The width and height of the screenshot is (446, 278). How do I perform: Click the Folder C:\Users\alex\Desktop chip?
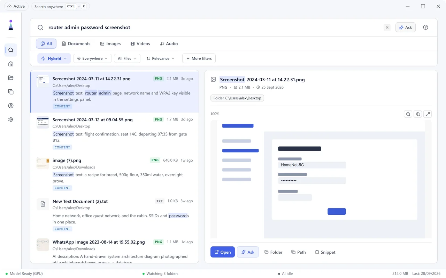point(237,98)
